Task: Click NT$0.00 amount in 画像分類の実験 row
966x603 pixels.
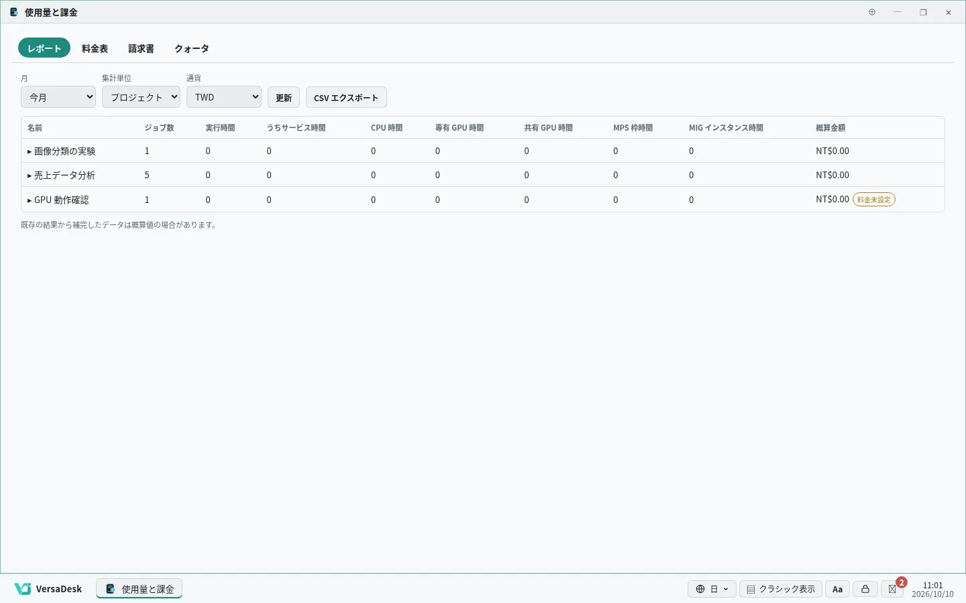Action: 833,151
